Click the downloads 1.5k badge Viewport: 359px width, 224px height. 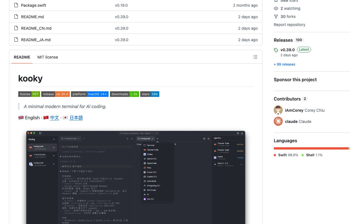(x=125, y=94)
